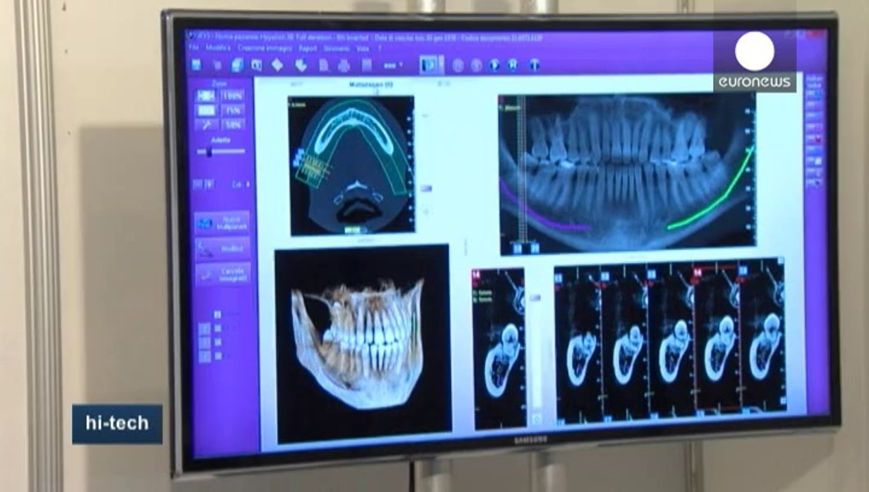
Task: Click the Cancella immagini button
Action: click(x=222, y=274)
